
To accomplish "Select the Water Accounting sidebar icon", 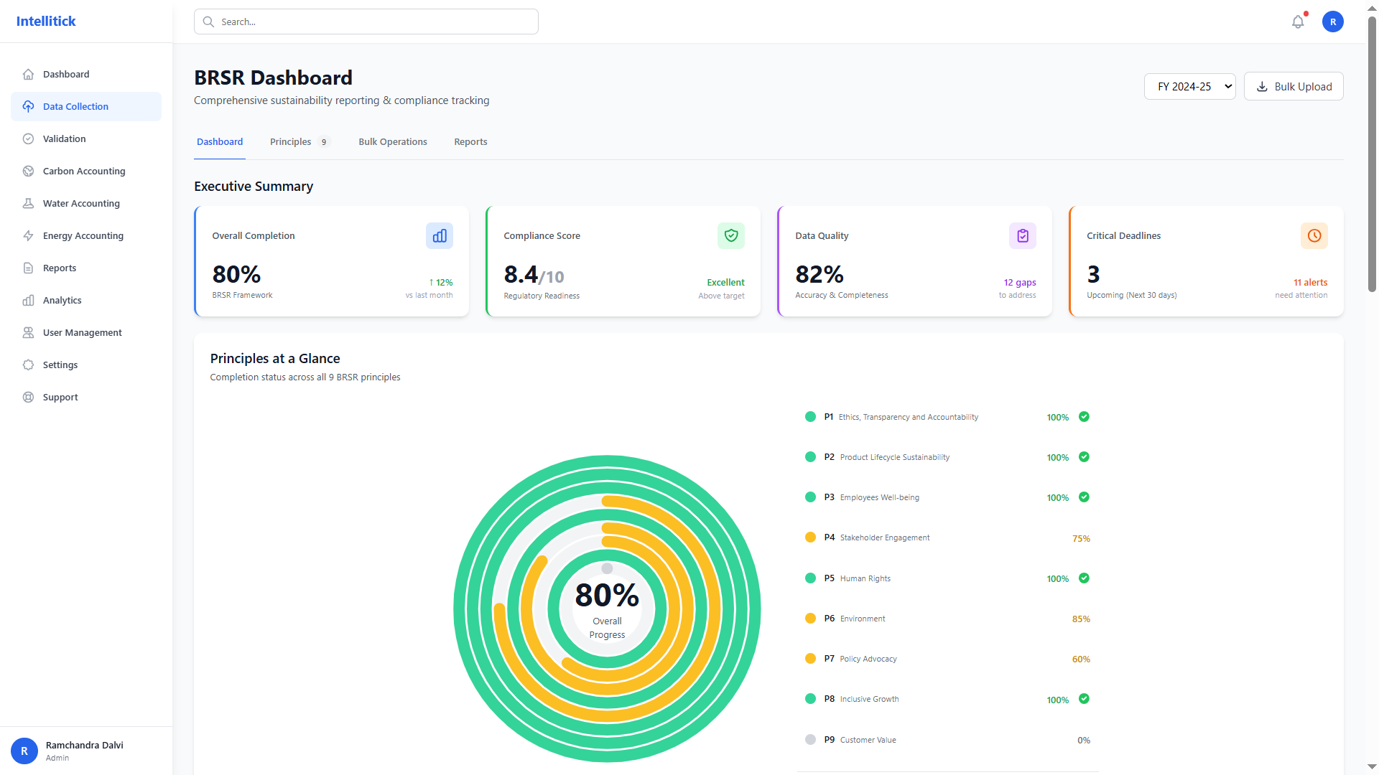I will [28, 203].
